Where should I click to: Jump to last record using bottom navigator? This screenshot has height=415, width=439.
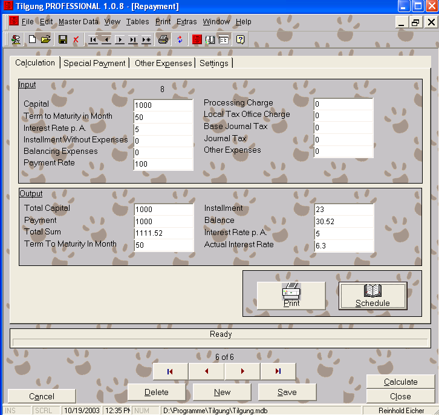[278, 371]
